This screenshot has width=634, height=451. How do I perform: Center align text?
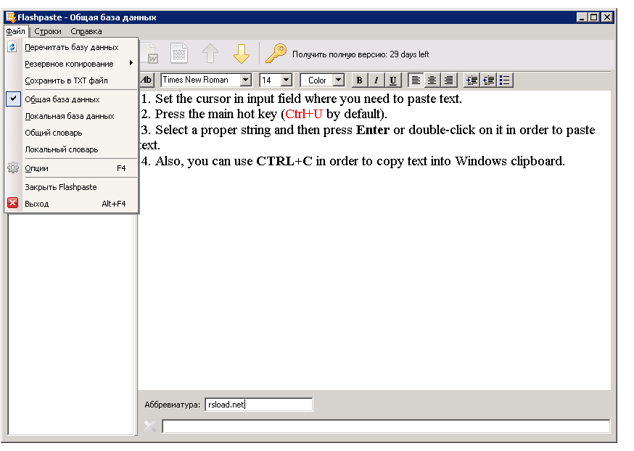coord(432,80)
